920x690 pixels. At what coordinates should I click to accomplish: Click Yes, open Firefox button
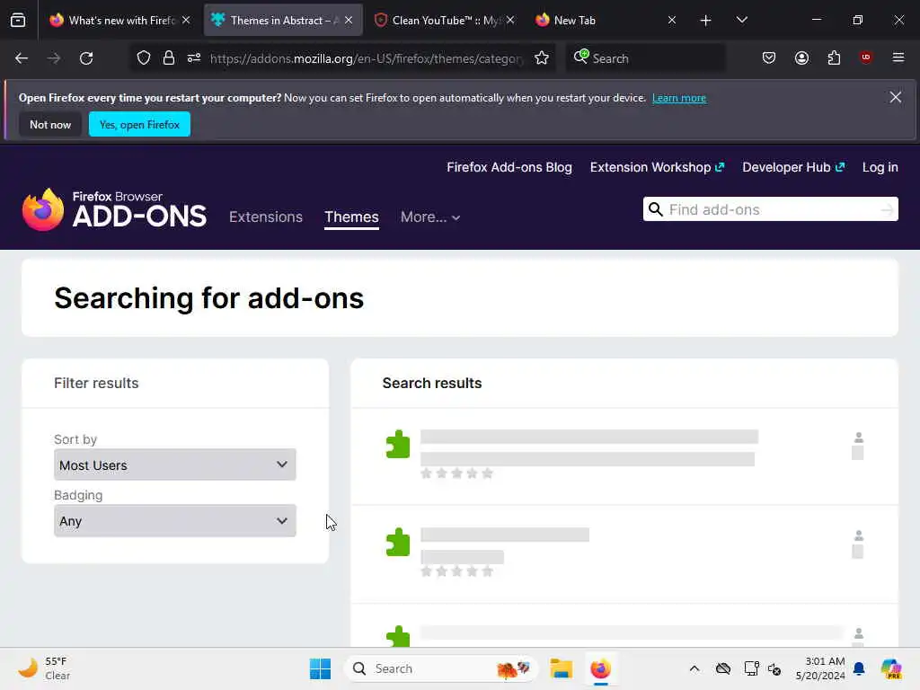139,124
